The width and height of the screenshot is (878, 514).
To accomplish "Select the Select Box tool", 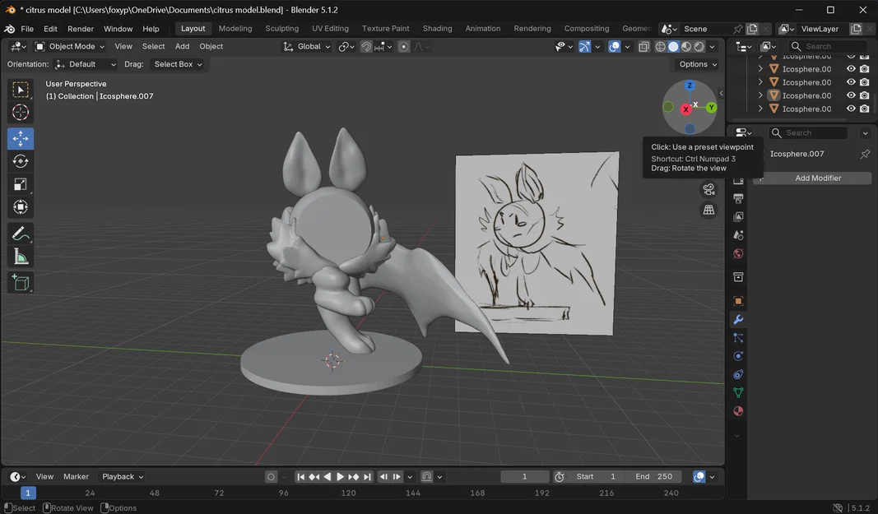I will [x=21, y=90].
